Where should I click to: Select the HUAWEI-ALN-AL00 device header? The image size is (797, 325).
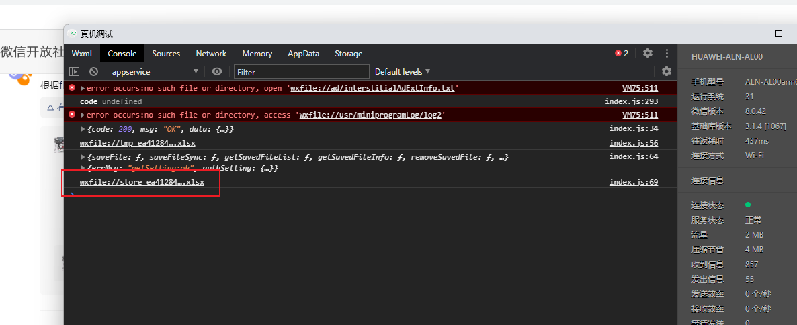[x=727, y=57]
